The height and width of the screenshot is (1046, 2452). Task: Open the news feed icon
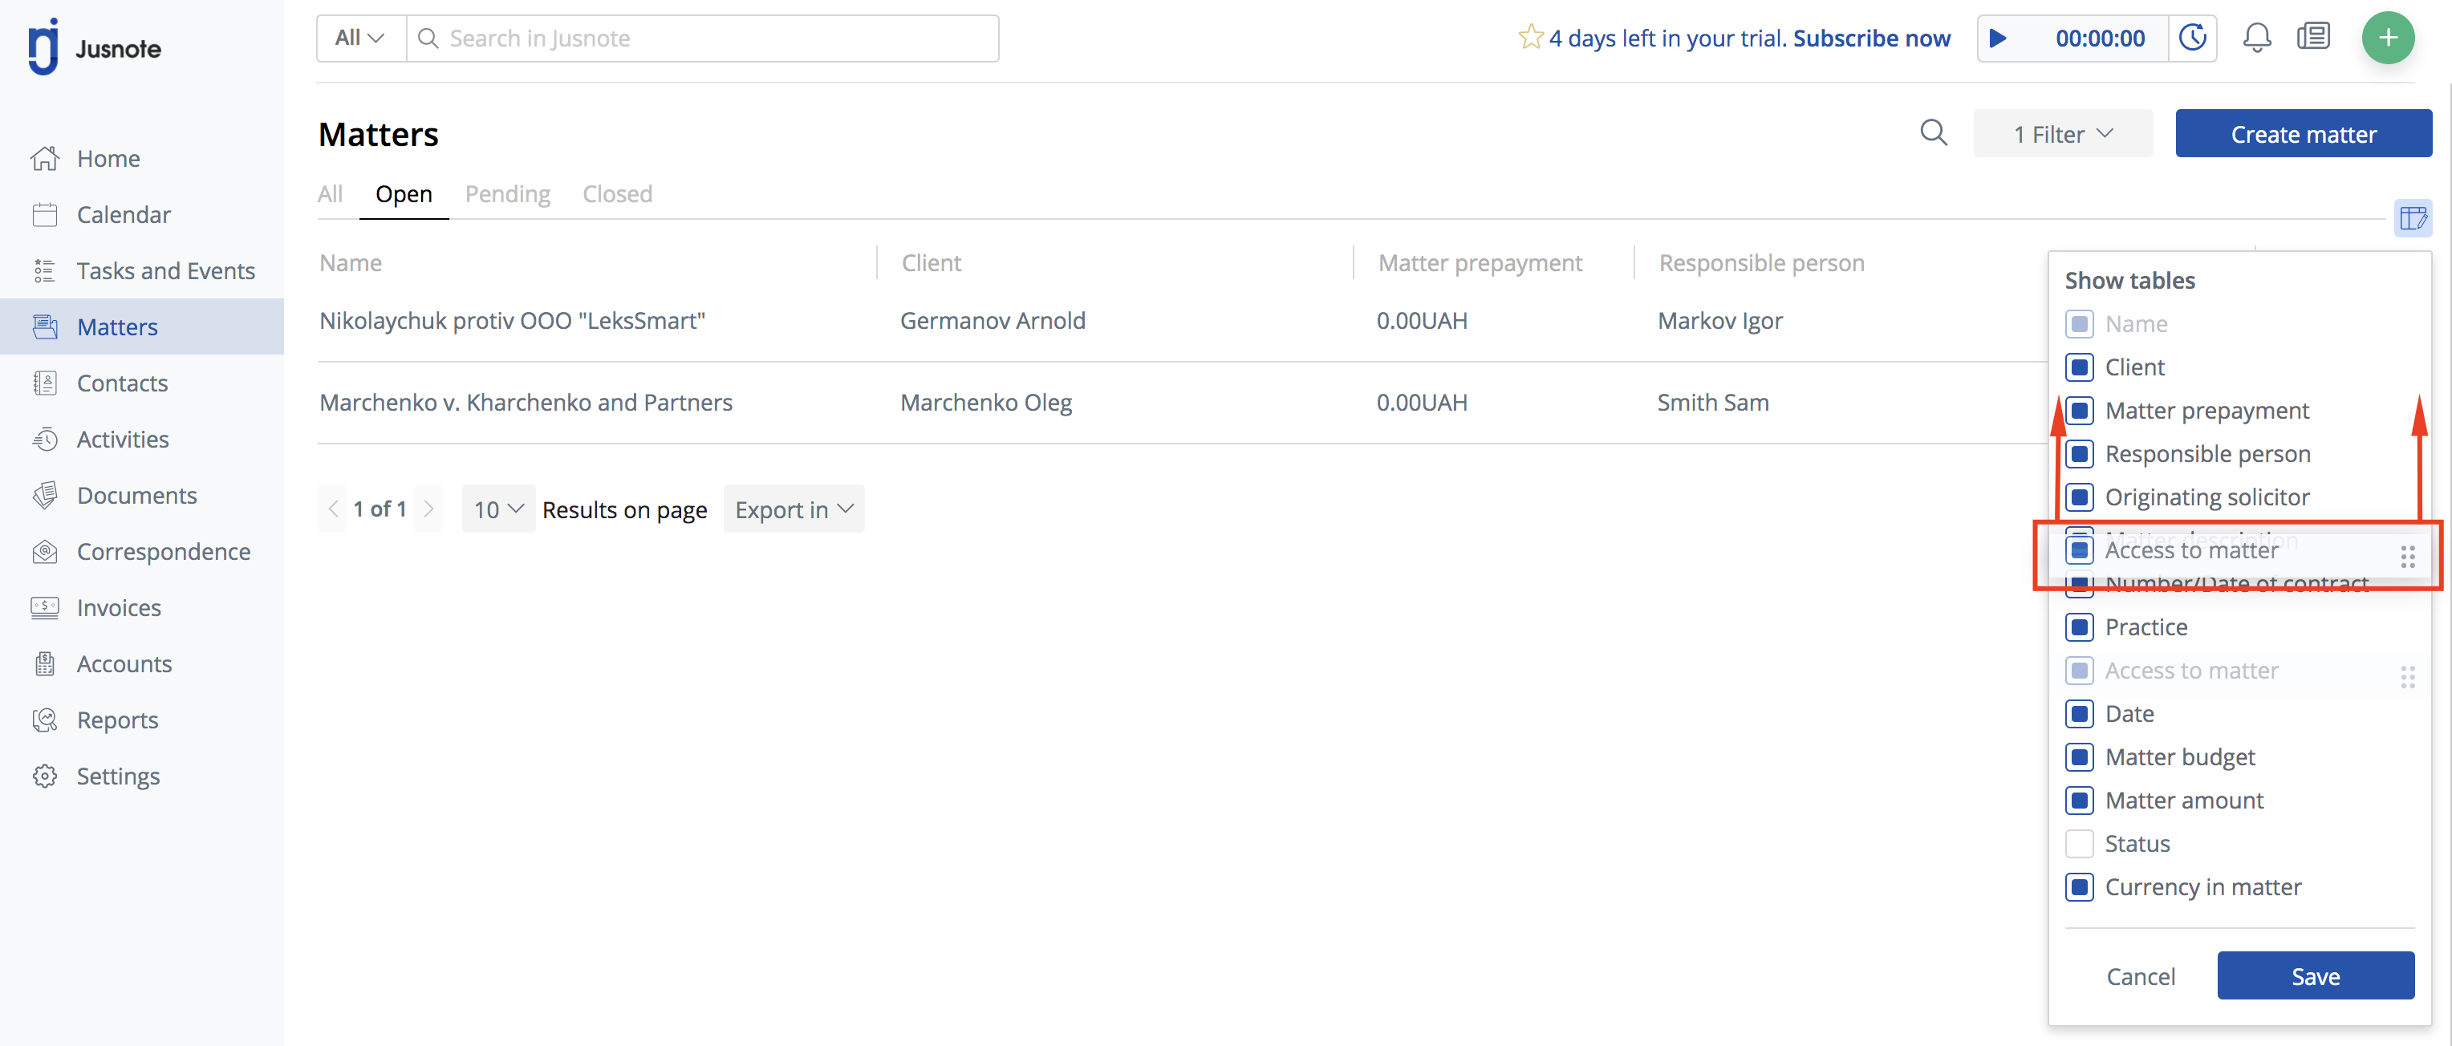(x=2313, y=37)
